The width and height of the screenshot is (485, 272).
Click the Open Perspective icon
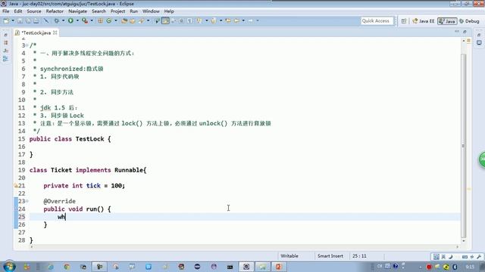(404, 21)
